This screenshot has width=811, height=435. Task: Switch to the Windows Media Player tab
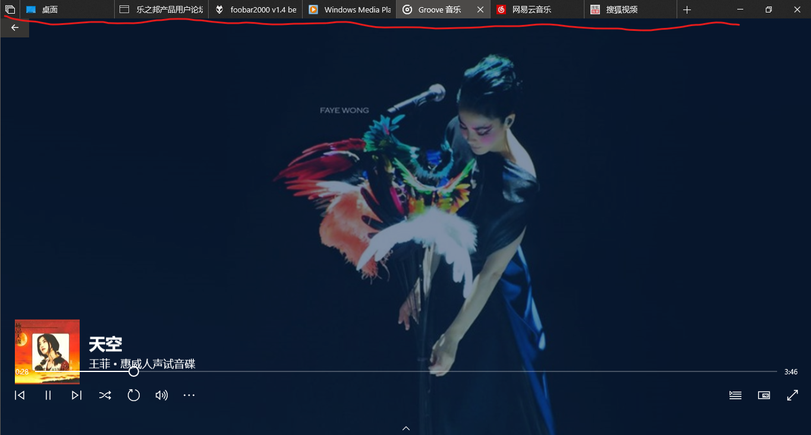349,10
